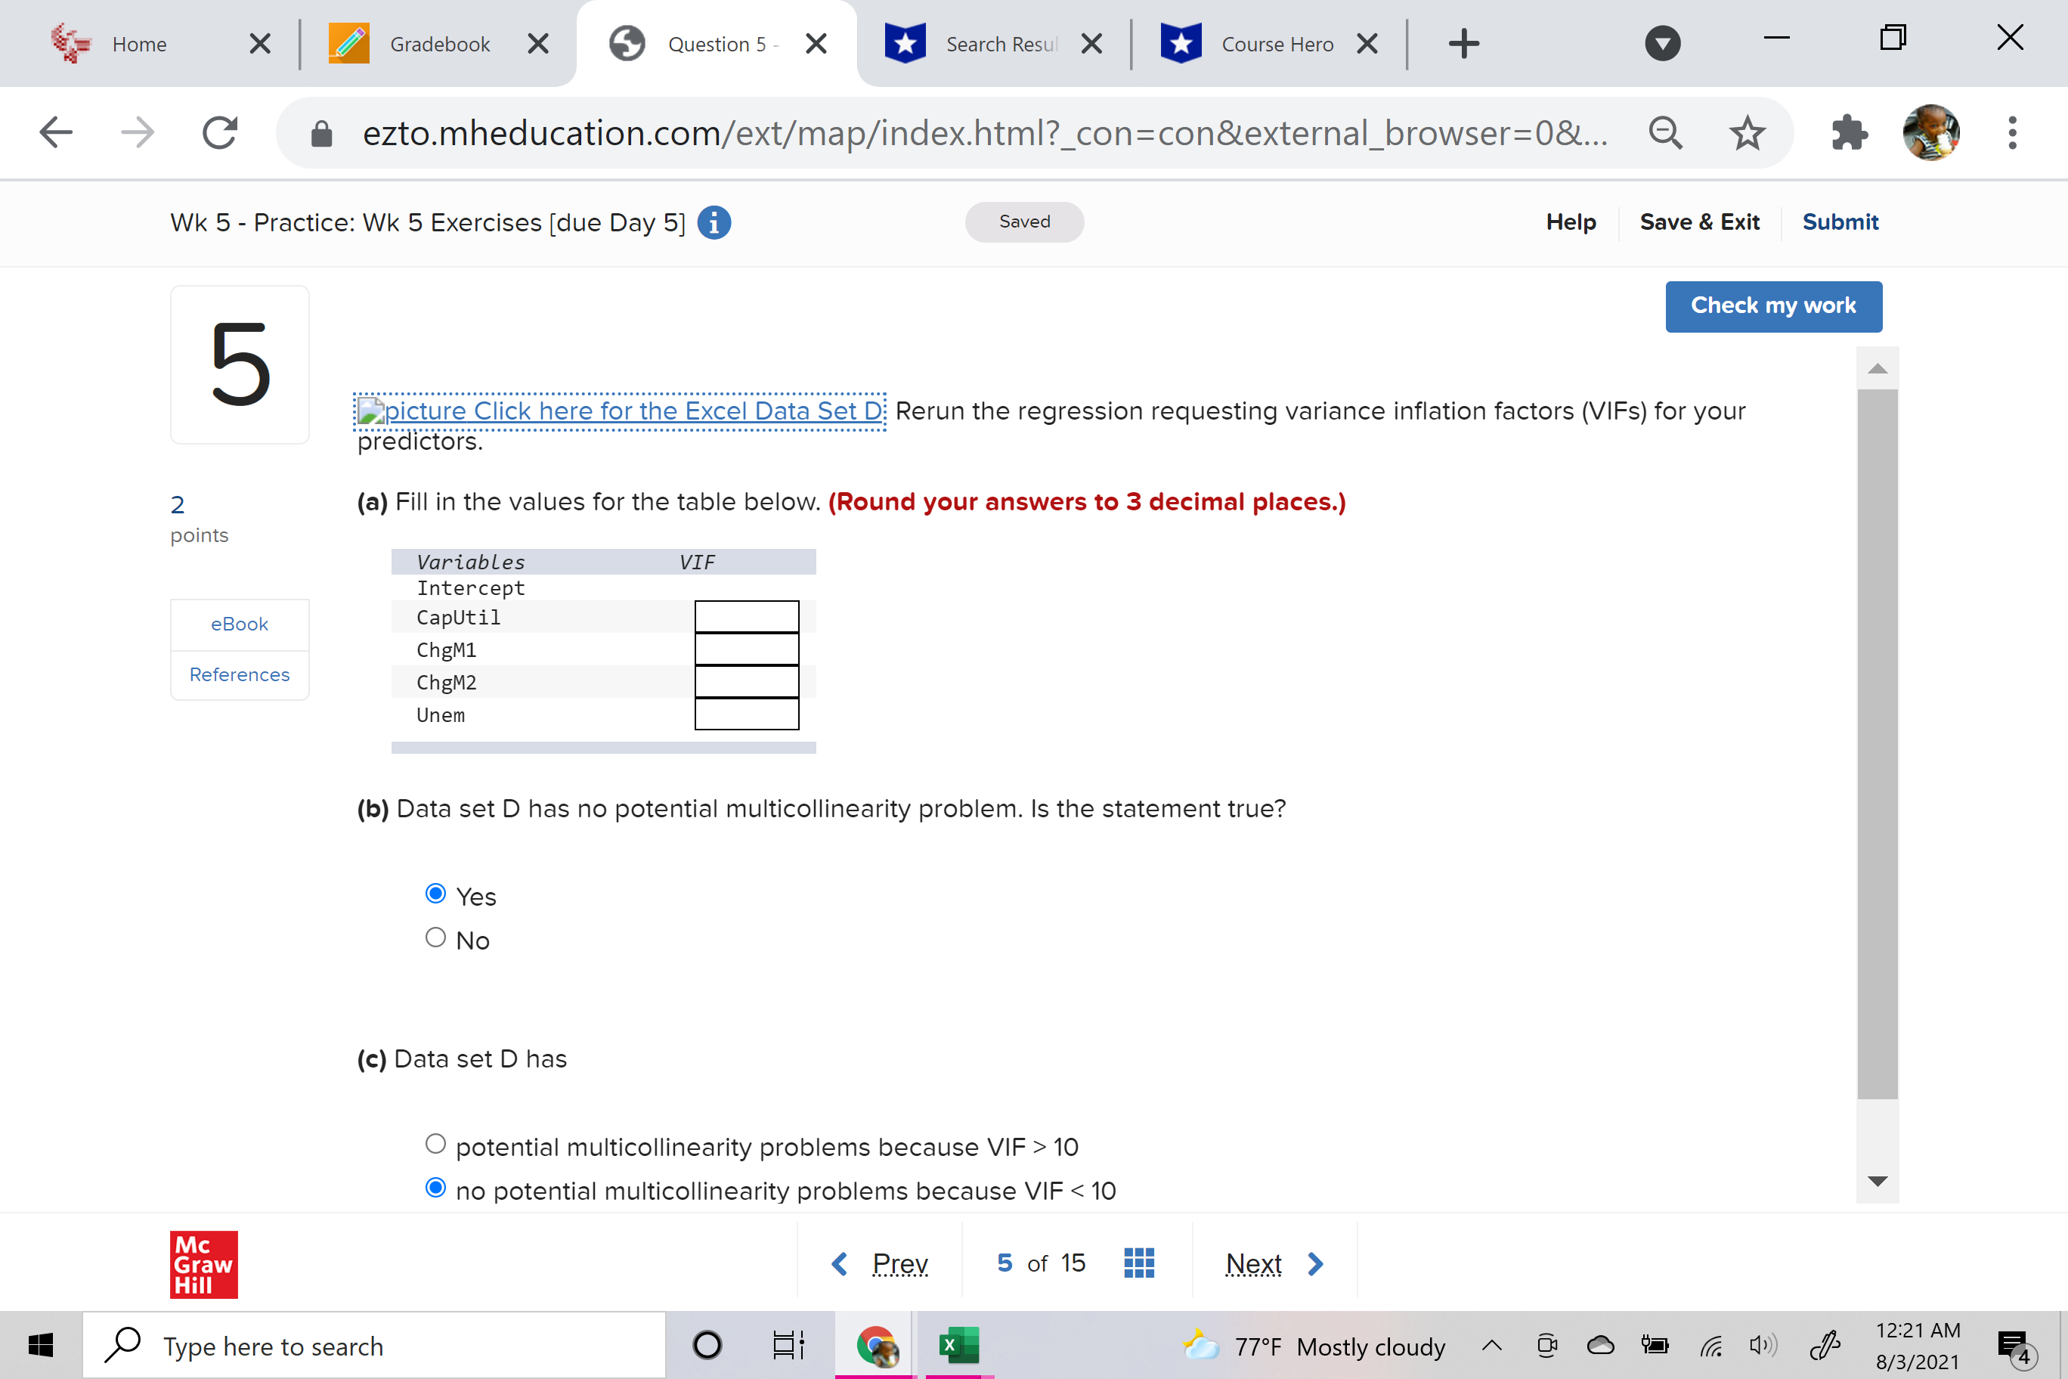Open the browser extensions puzzle icon
2068x1379 pixels.
1848,133
